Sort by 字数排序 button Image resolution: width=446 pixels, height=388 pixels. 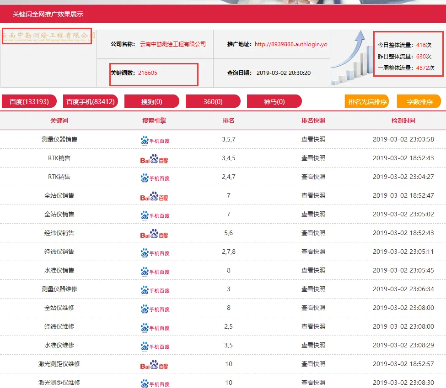pyautogui.click(x=419, y=101)
